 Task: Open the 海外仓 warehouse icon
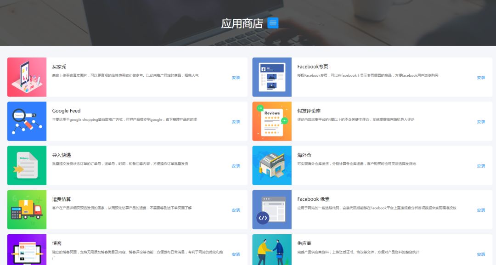tap(272, 165)
